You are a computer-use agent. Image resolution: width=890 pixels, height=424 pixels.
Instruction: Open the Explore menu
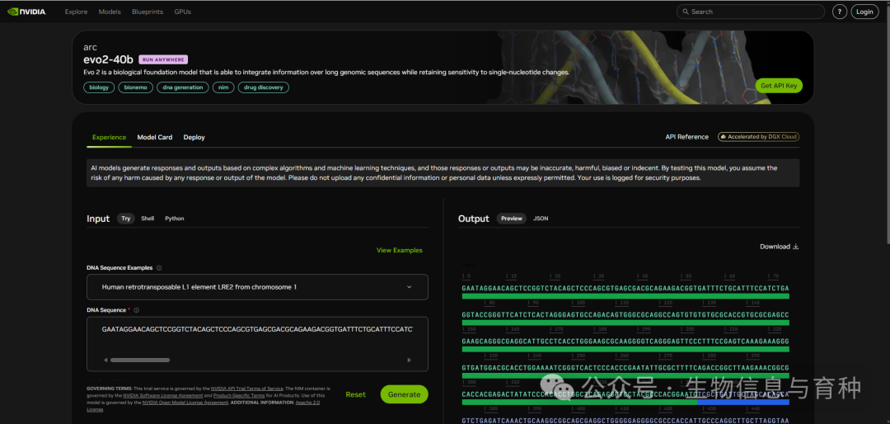coord(76,12)
